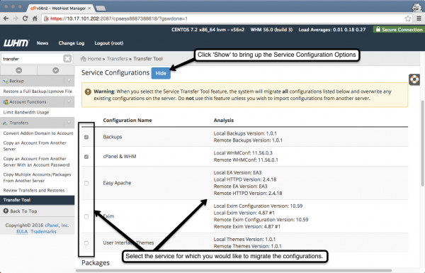
Task: Open the News menu item
Action: (42, 43)
